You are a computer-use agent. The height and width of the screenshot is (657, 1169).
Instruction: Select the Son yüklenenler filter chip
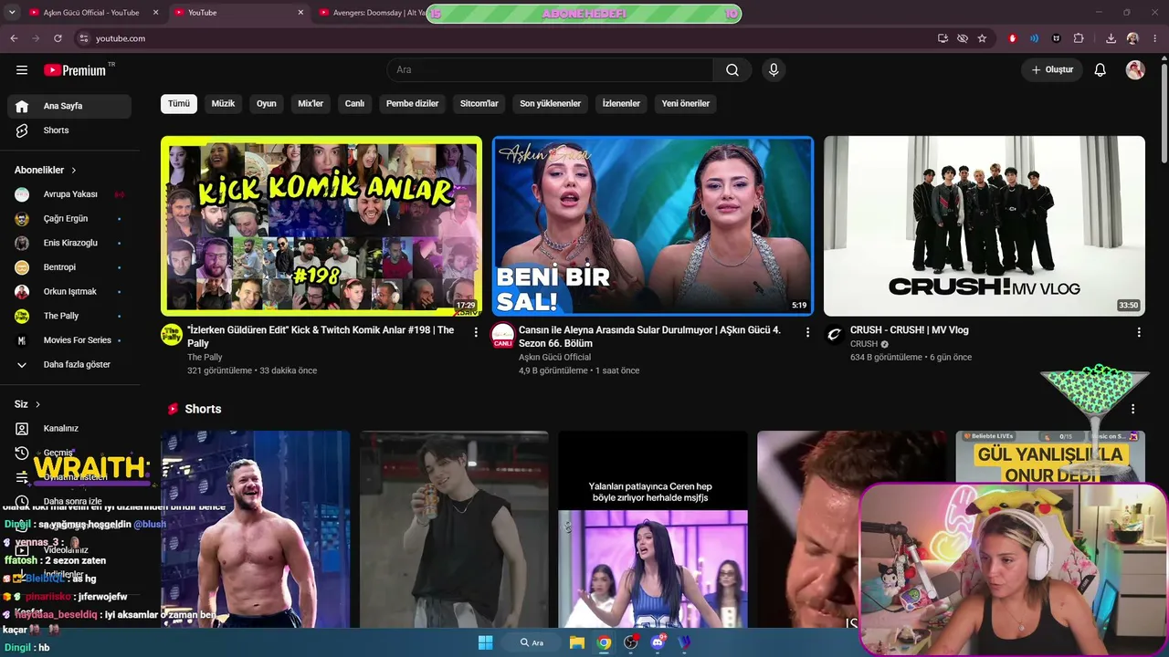(x=551, y=104)
